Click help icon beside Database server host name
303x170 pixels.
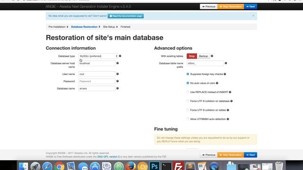(117, 63)
